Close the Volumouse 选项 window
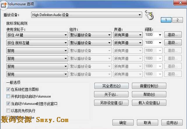The height and width of the screenshot is (129, 187). pyautogui.click(x=180, y=3)
